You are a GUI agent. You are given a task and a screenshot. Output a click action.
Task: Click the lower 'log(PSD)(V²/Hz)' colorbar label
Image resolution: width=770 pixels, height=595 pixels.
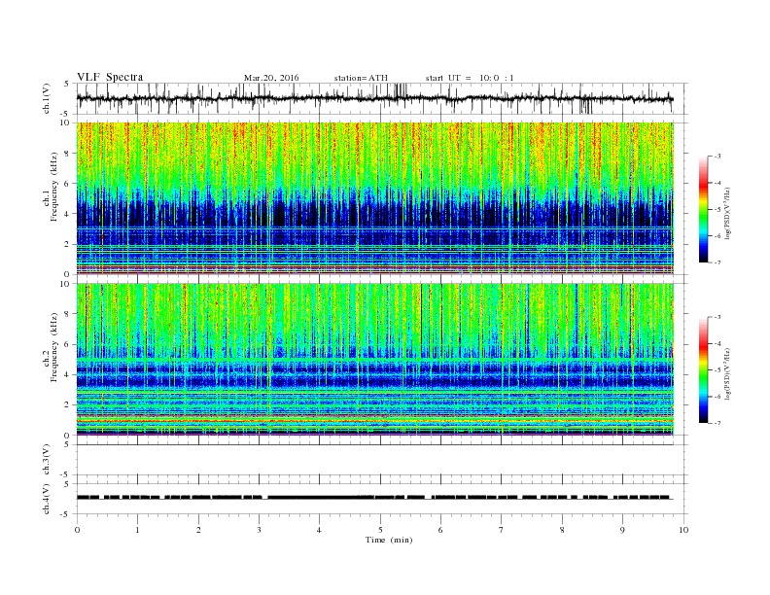click(727, 373)
